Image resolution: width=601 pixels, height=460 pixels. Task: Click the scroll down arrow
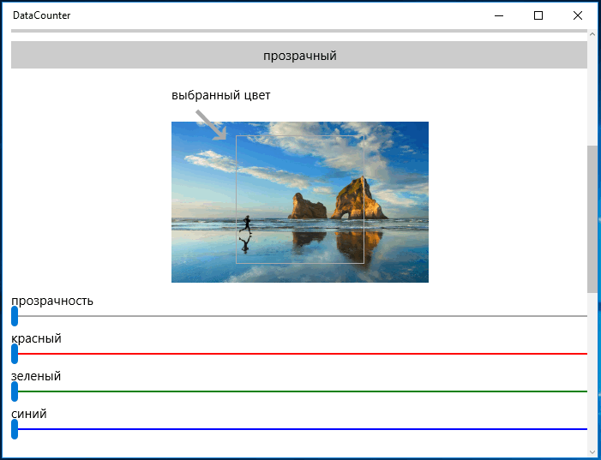click(592, 452)
